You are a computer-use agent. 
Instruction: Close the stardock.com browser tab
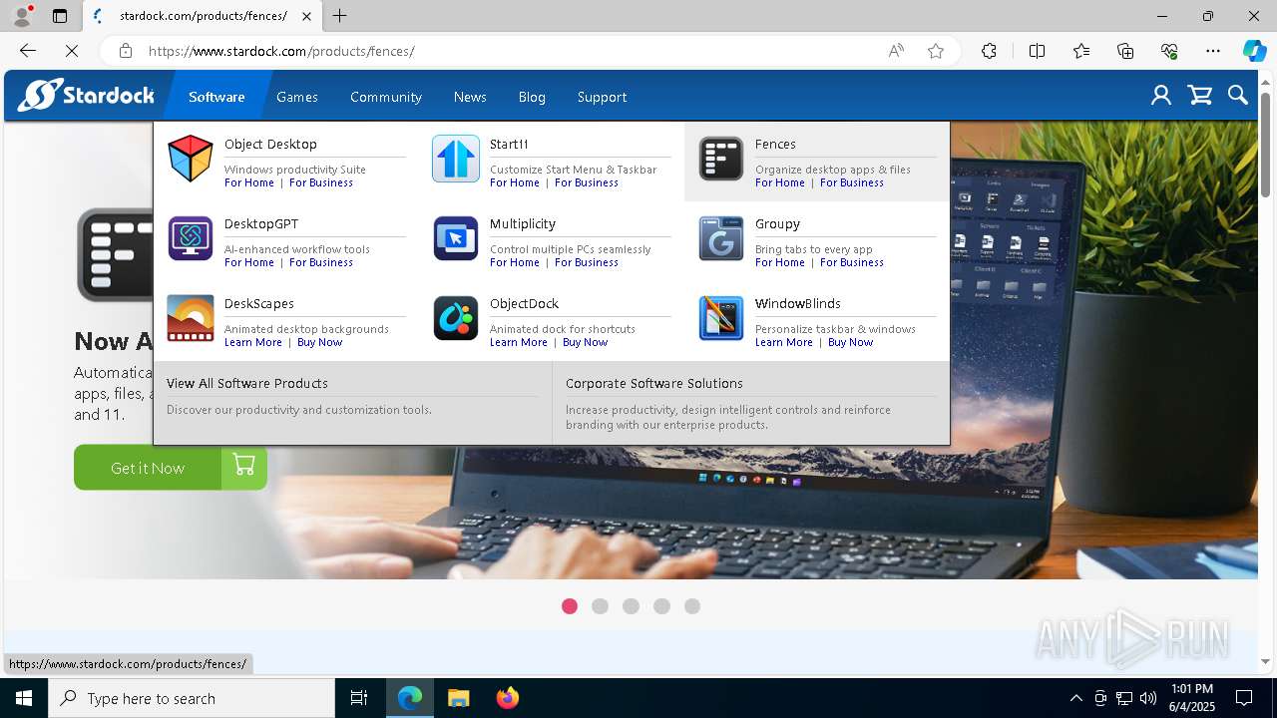pos(306,16)
